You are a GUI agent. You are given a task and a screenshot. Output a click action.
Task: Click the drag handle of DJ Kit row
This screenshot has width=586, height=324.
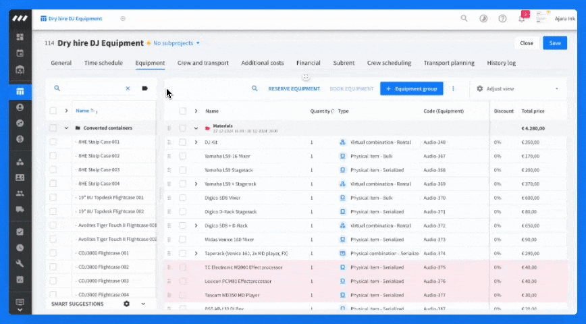169,142
